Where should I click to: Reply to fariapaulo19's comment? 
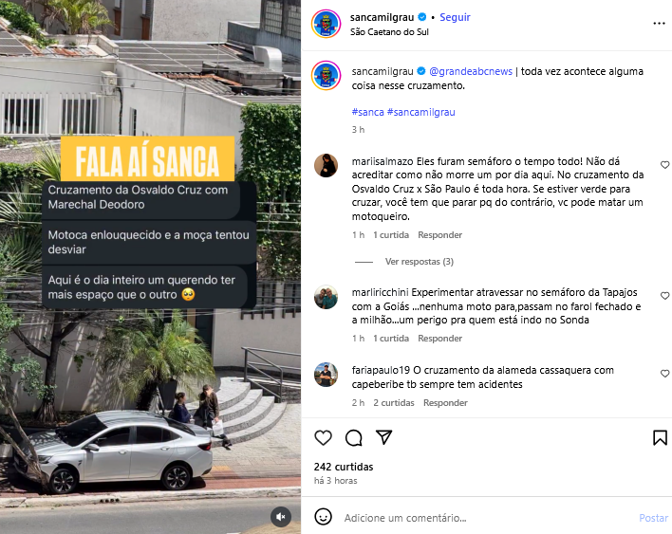[445, 403]
